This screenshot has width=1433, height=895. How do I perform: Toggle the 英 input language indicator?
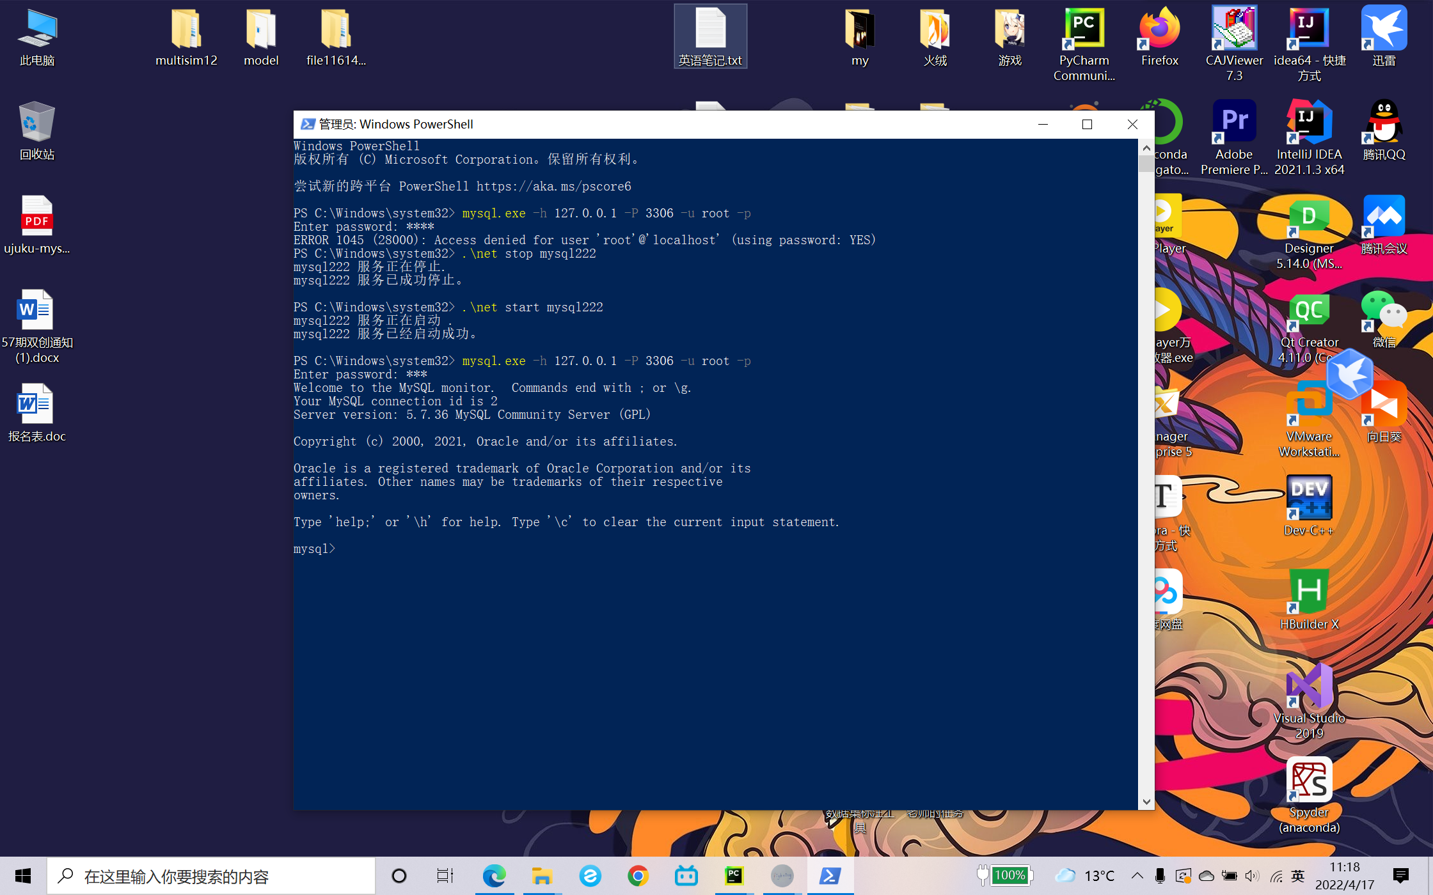1298,876
